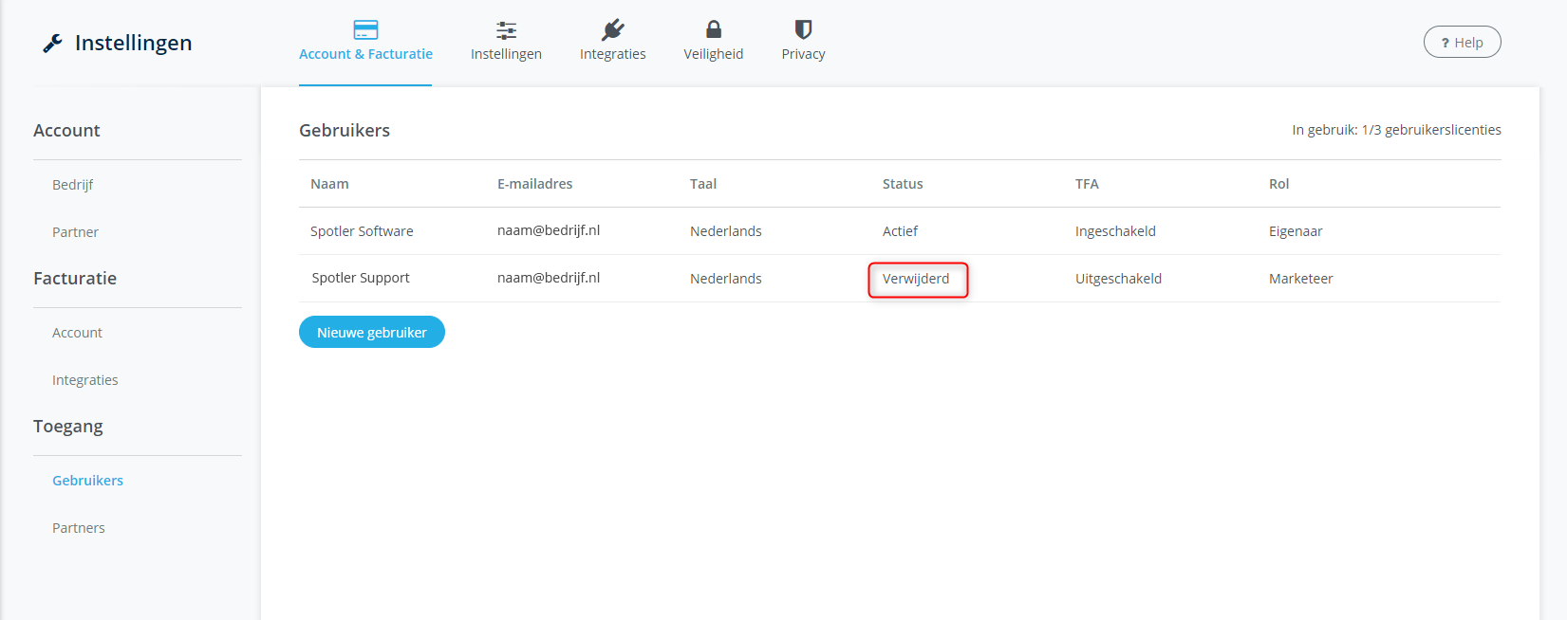Click the shield icon for Privacy
The height and width of the screenshot is (620, 1567).
pos(803,29)
